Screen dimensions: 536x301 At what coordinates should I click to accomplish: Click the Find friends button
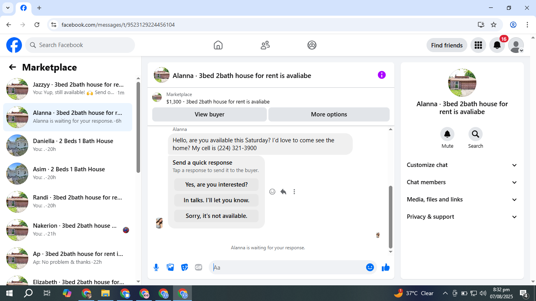(447, 45)
